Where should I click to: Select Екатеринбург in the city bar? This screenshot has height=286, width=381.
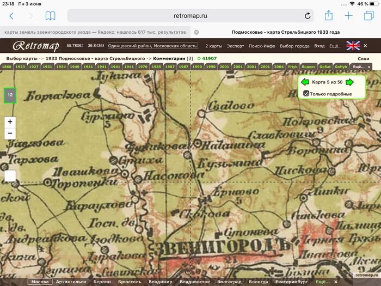[292, 282]
